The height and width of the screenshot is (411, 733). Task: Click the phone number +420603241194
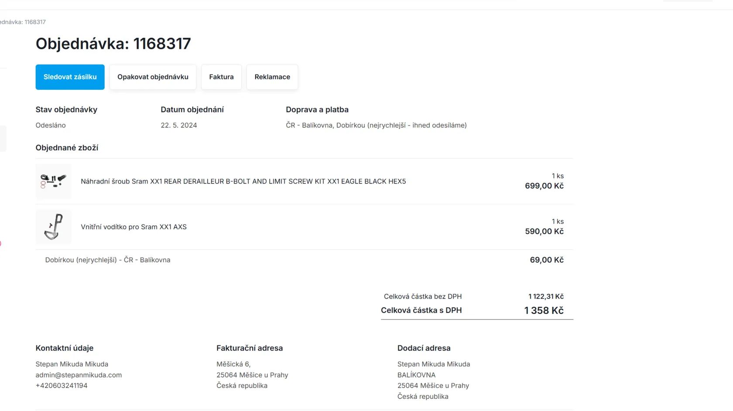point(62,386)
